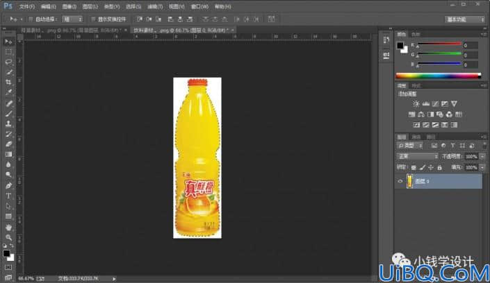Select the Eraser tool

pos(8,144)
